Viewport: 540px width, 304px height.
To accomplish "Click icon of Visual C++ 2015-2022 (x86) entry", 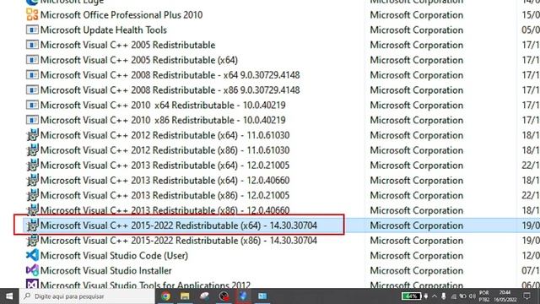I will pos(32,240).
